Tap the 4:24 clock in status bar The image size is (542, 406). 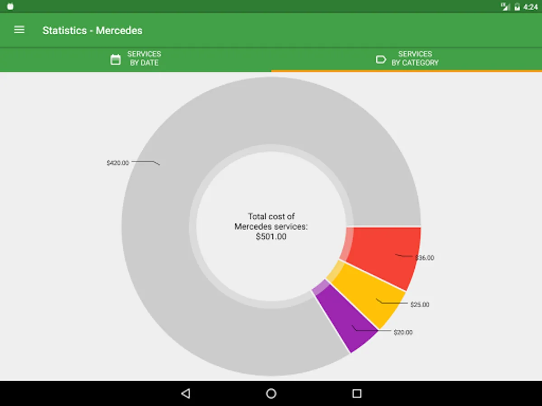tap(530, 7)
